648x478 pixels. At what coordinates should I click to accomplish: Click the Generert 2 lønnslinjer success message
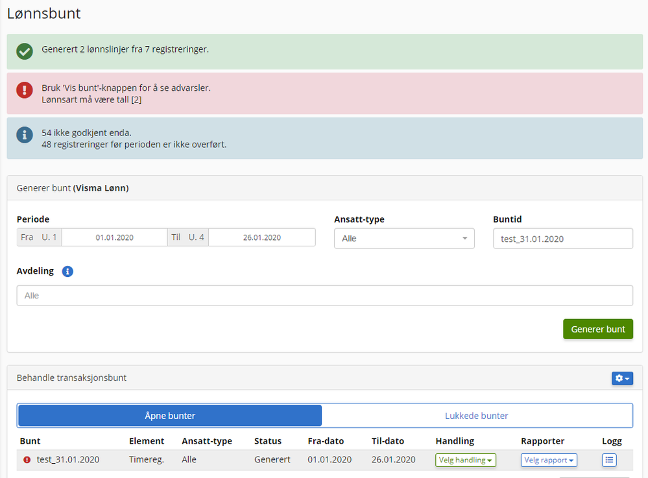[125, 49]
